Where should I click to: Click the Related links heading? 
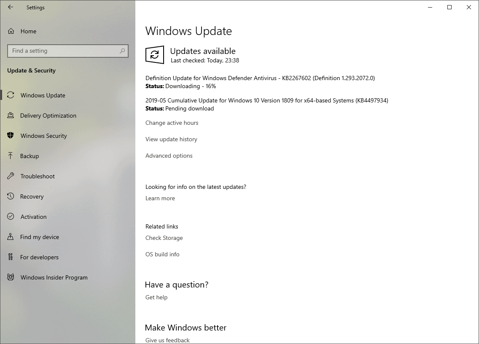(161, 226)
